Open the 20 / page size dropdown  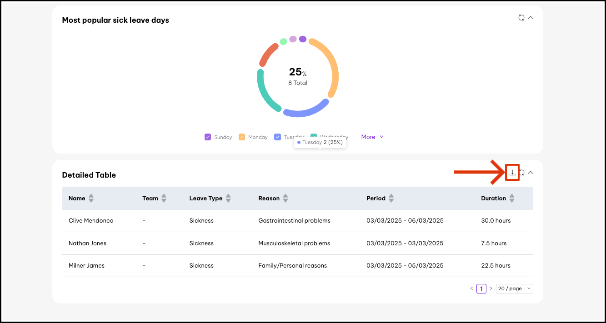click(x=514, y=288)
